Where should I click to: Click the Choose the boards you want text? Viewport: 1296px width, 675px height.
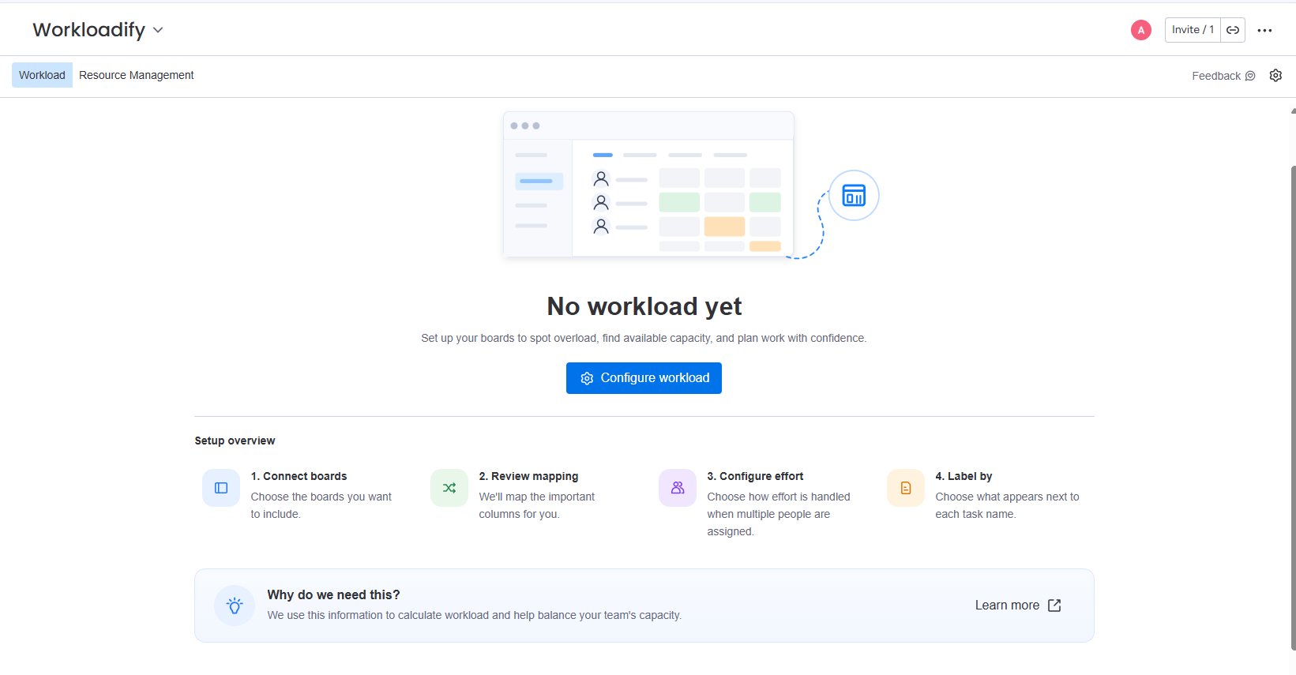pyautogui.click(x=321, y=505)
